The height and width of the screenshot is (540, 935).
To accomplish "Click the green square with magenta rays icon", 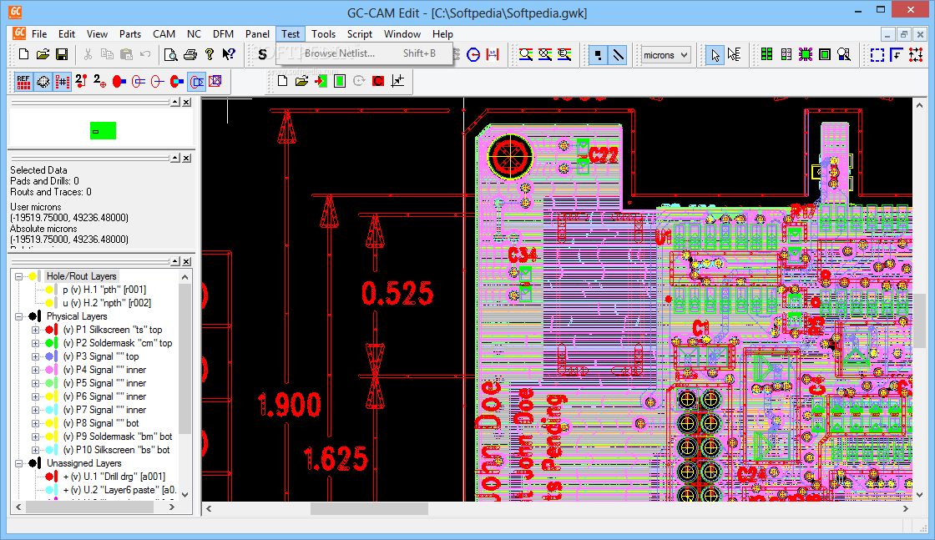I will pos(806,55).
